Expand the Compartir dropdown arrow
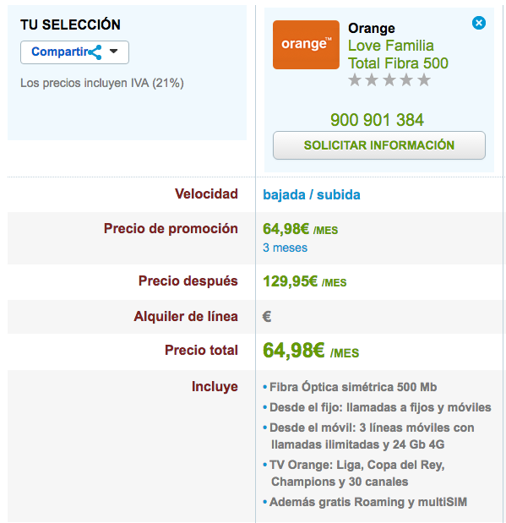The width and height of the screenshot is (506, 523). [x=114, y=52]
